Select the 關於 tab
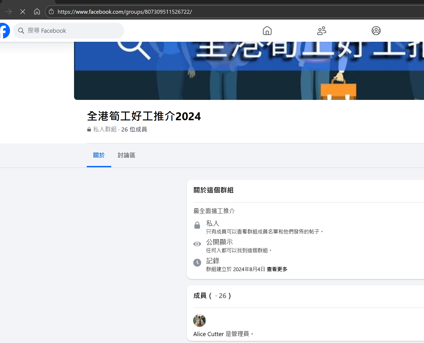 click(99, 155)
